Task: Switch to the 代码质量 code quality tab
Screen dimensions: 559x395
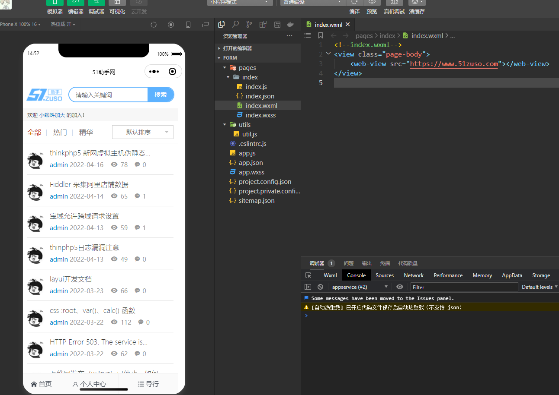Action: pos(408,263)
